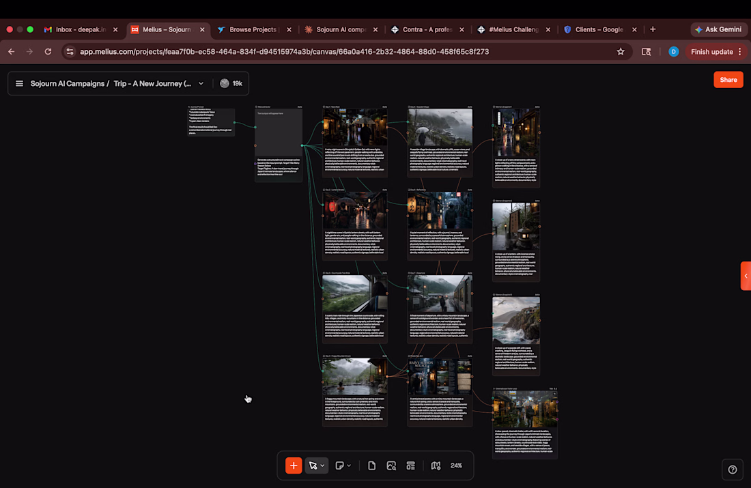Open the cursor tool mode chevron
Viewport: 751px width, 488px height.
pos(323,465)
